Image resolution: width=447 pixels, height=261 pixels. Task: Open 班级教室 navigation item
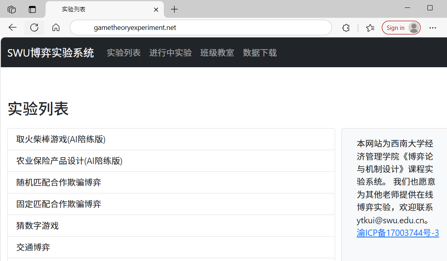click(x=217, y=53)
